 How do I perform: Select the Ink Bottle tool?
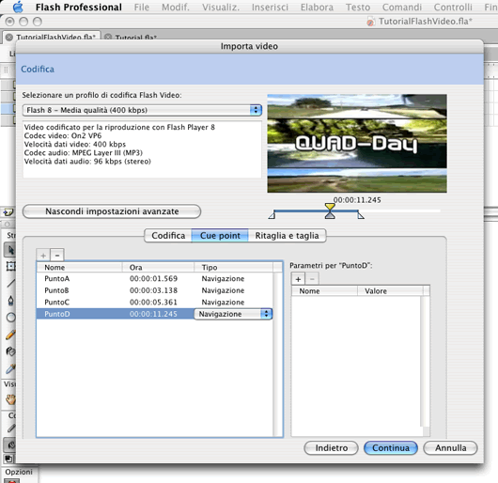(x=10, y=351)
